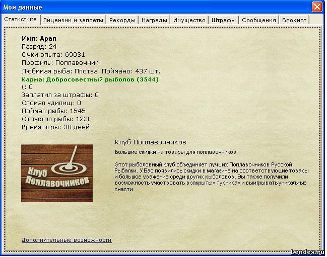
Task: Open the Лицензии и запреты tab
Action: click(x=73, y=20)
